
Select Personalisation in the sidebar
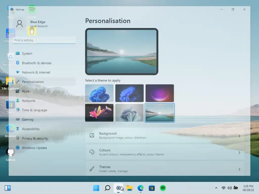[44, 82]
